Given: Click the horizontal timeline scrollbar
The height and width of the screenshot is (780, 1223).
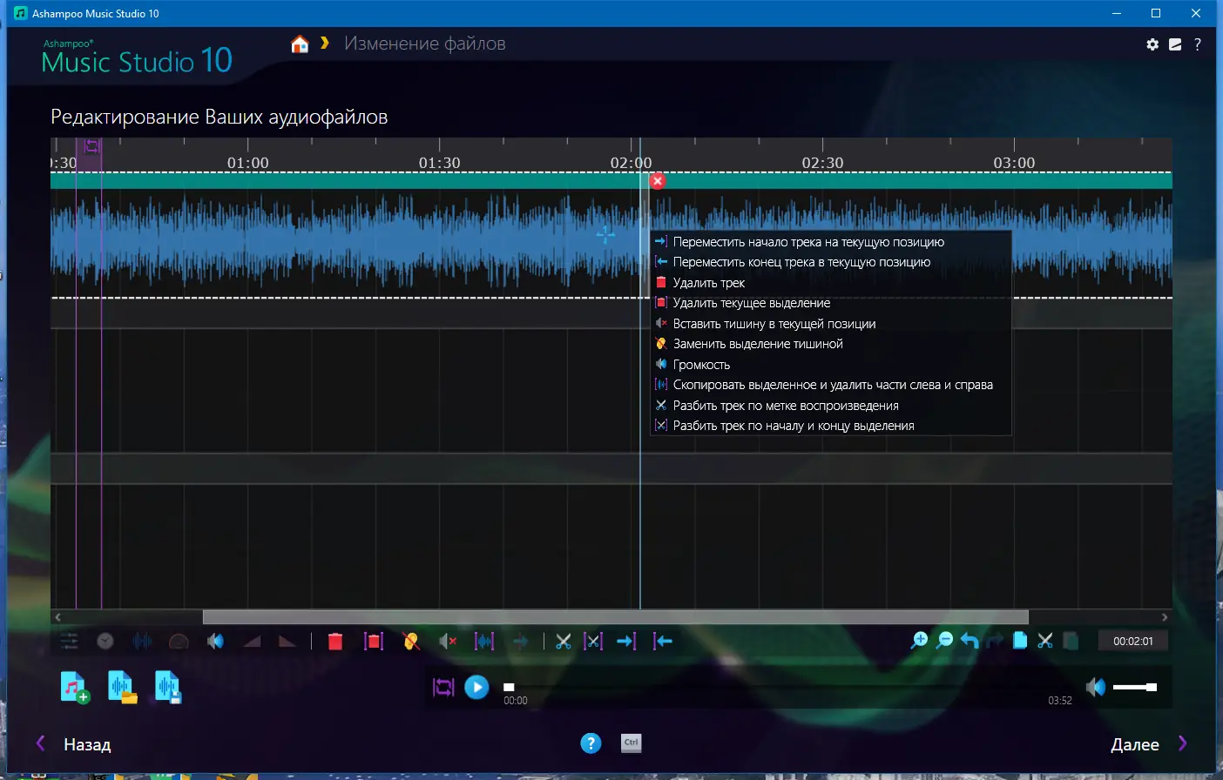Looking at the screenshot, I should tap(615, 617).
